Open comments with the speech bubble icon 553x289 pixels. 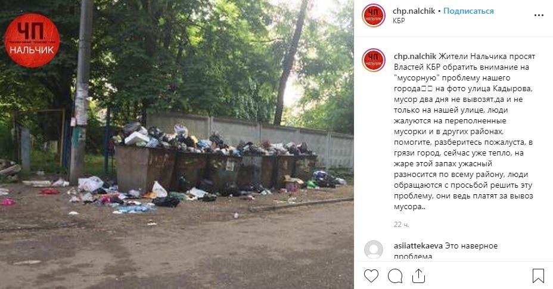[x=395, y=276]
